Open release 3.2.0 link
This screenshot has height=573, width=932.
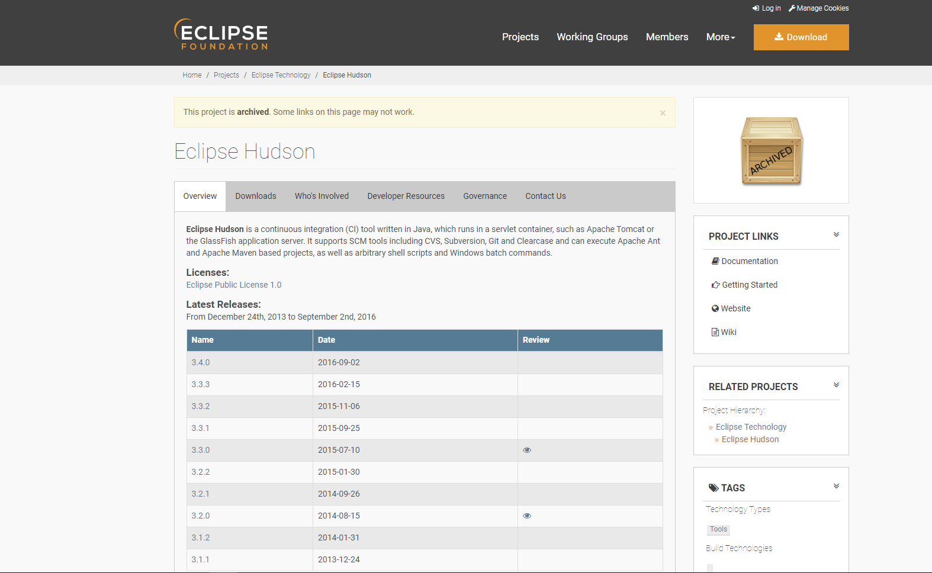[201, 516]
